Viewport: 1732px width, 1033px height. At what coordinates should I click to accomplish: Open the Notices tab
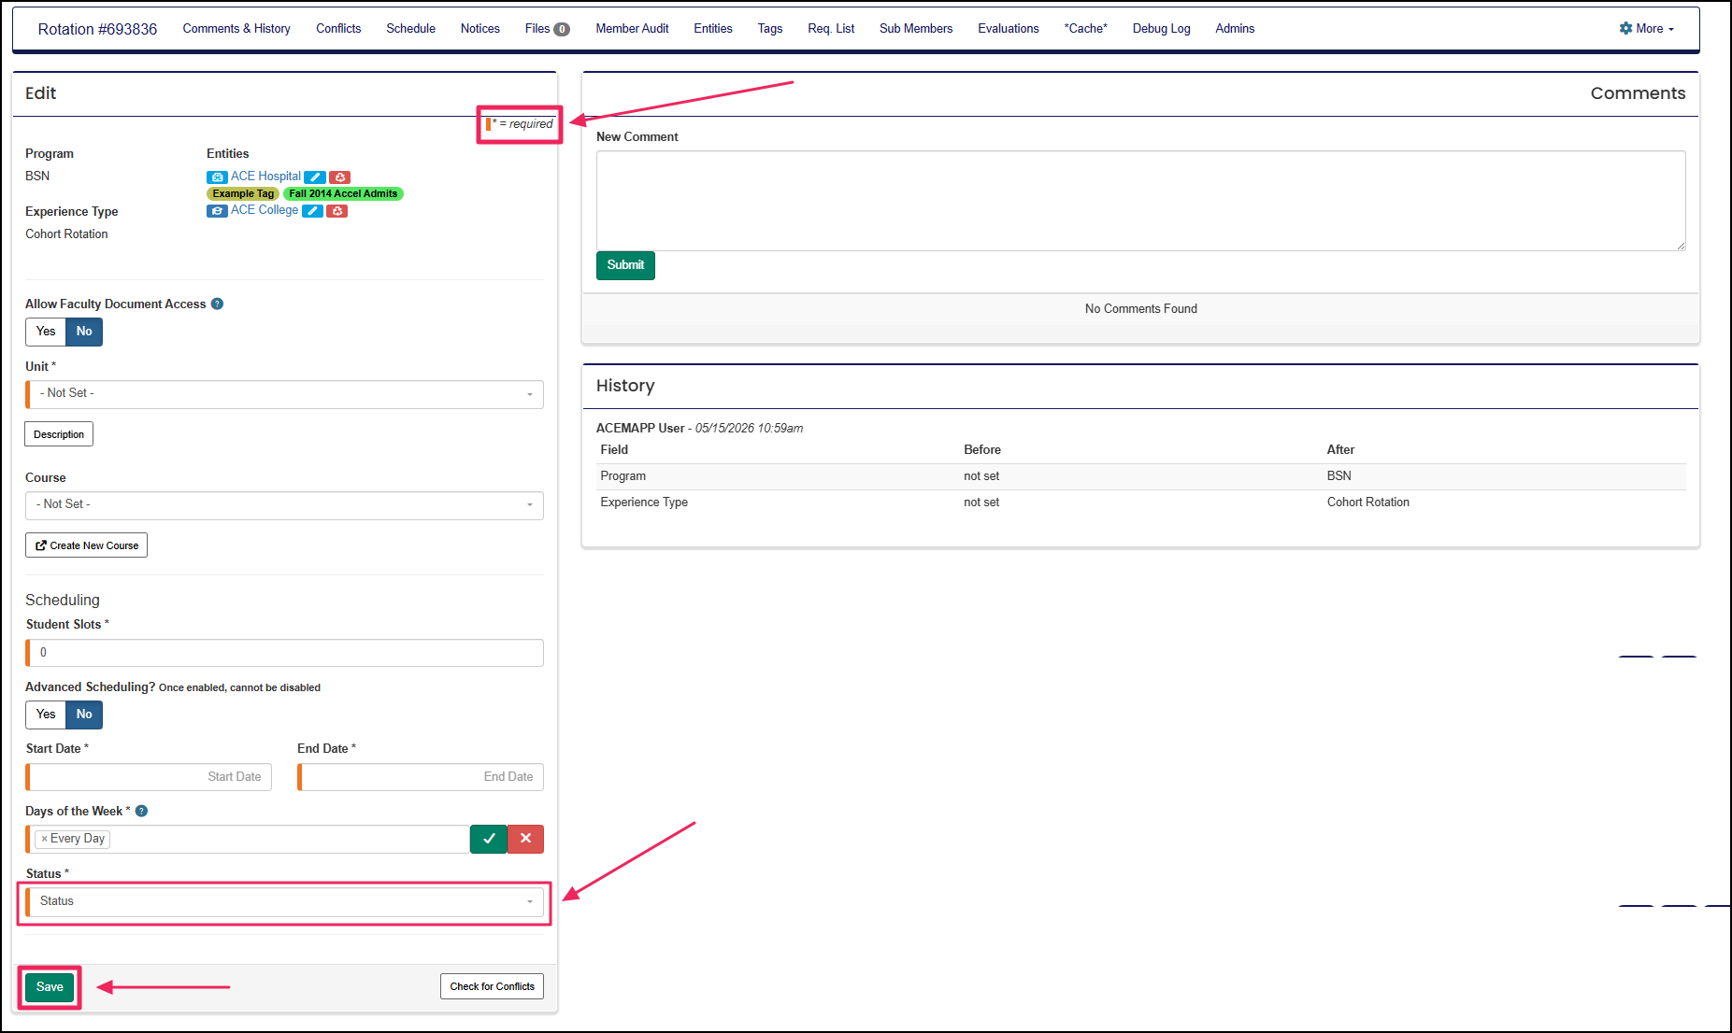tap(480, 29)
